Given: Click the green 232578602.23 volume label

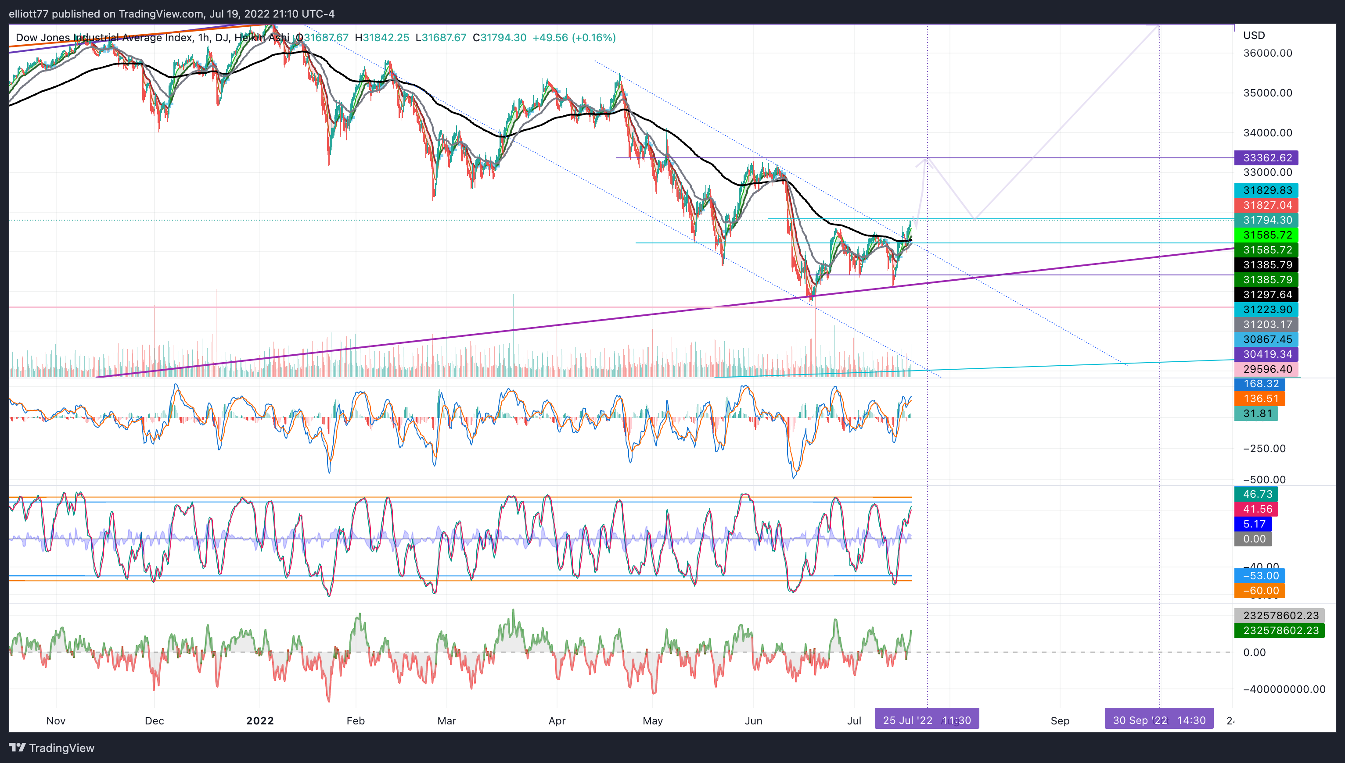Looking at the screenshot, I should (1280, 631).
